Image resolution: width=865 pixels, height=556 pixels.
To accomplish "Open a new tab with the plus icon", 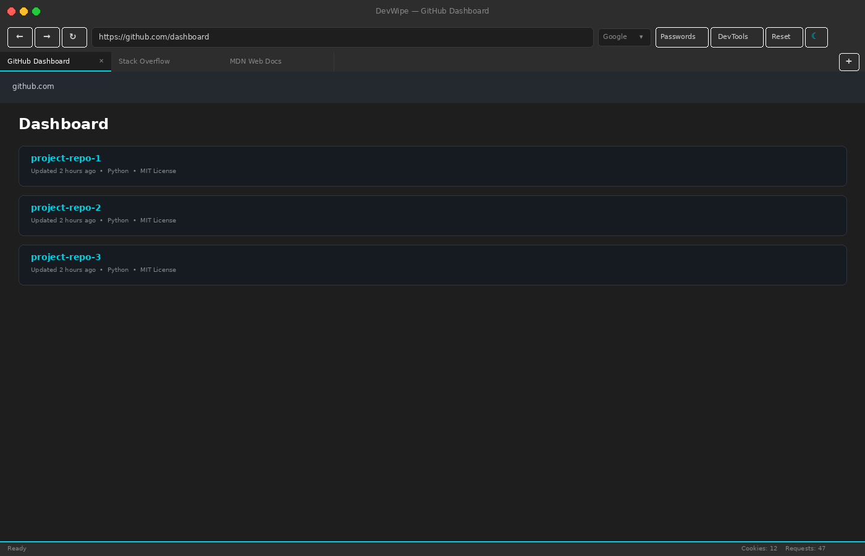I will tap(849, 62).
